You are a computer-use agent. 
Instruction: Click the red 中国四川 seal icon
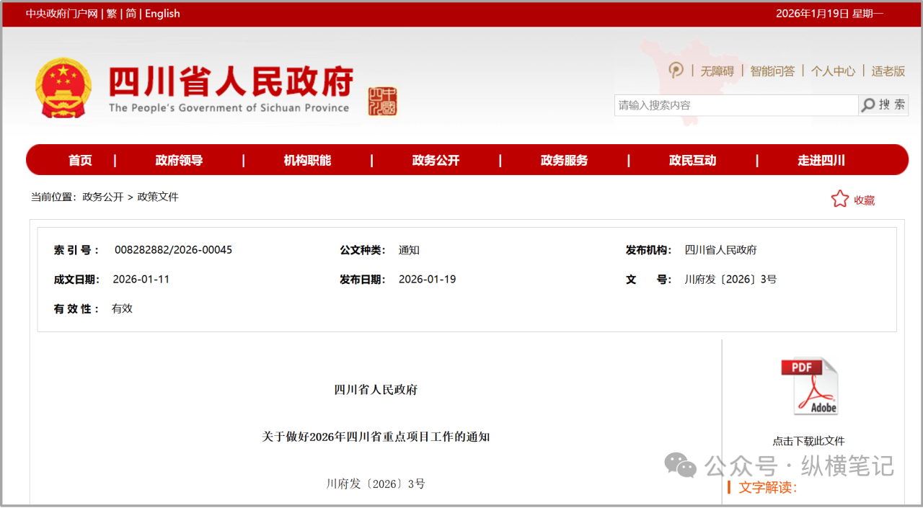point(382,102)
